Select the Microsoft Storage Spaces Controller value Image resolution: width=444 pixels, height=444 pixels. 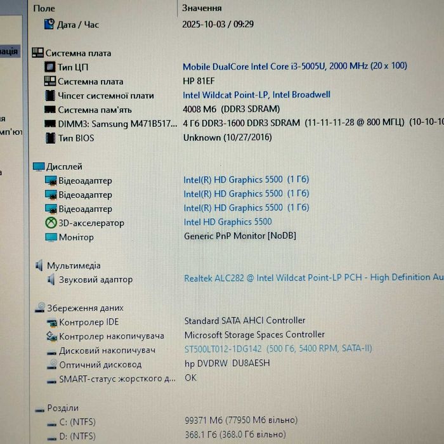click(x=254, y=335)
